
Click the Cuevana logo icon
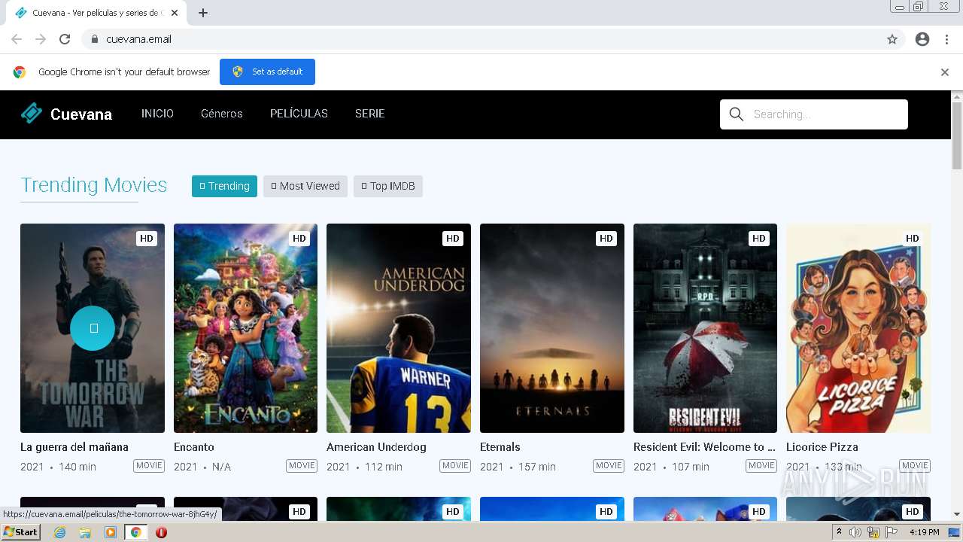coord(32,113)
